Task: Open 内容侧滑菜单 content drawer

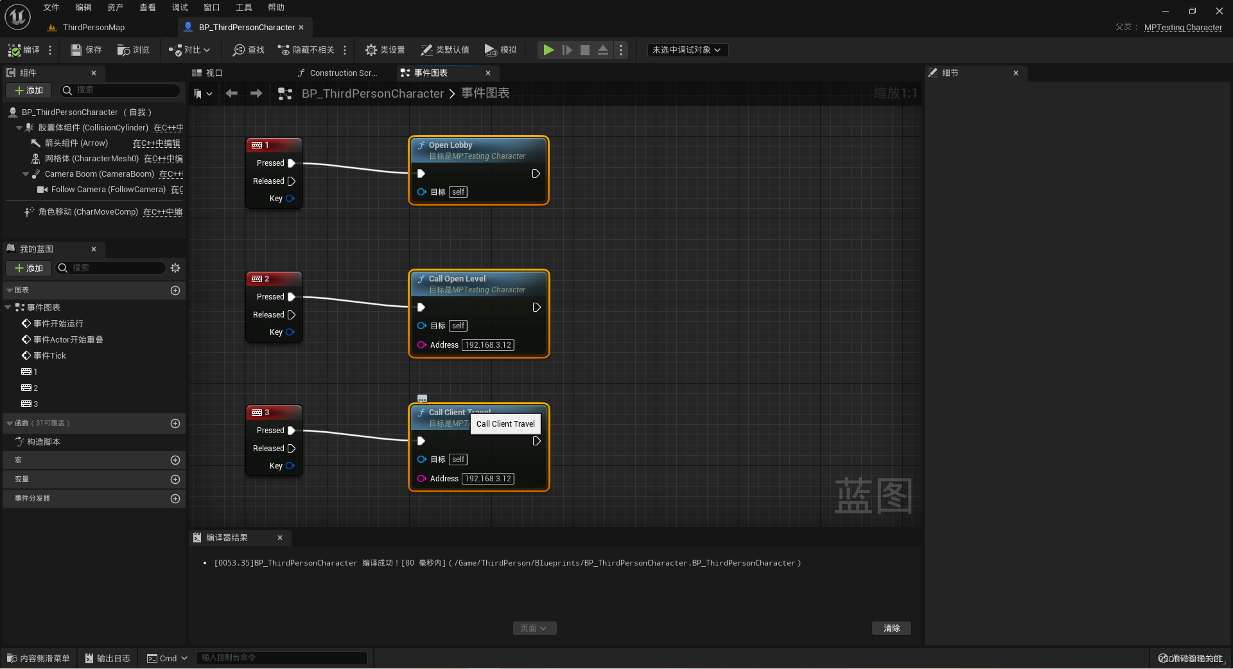Action: point(39,658)
